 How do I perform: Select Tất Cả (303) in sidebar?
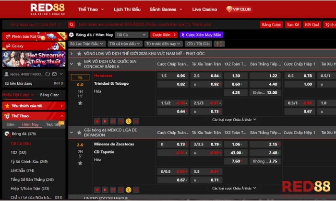coord(21,144)
